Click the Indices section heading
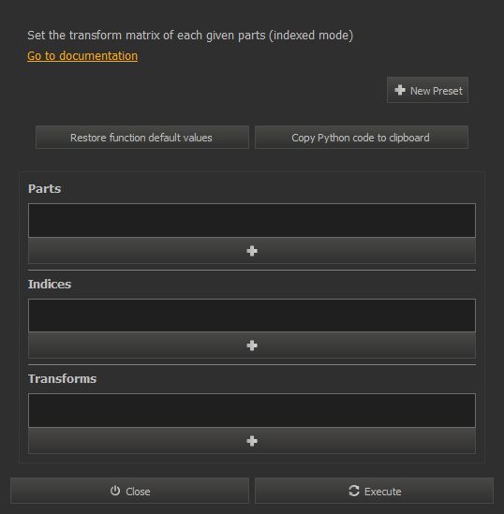 50,285
